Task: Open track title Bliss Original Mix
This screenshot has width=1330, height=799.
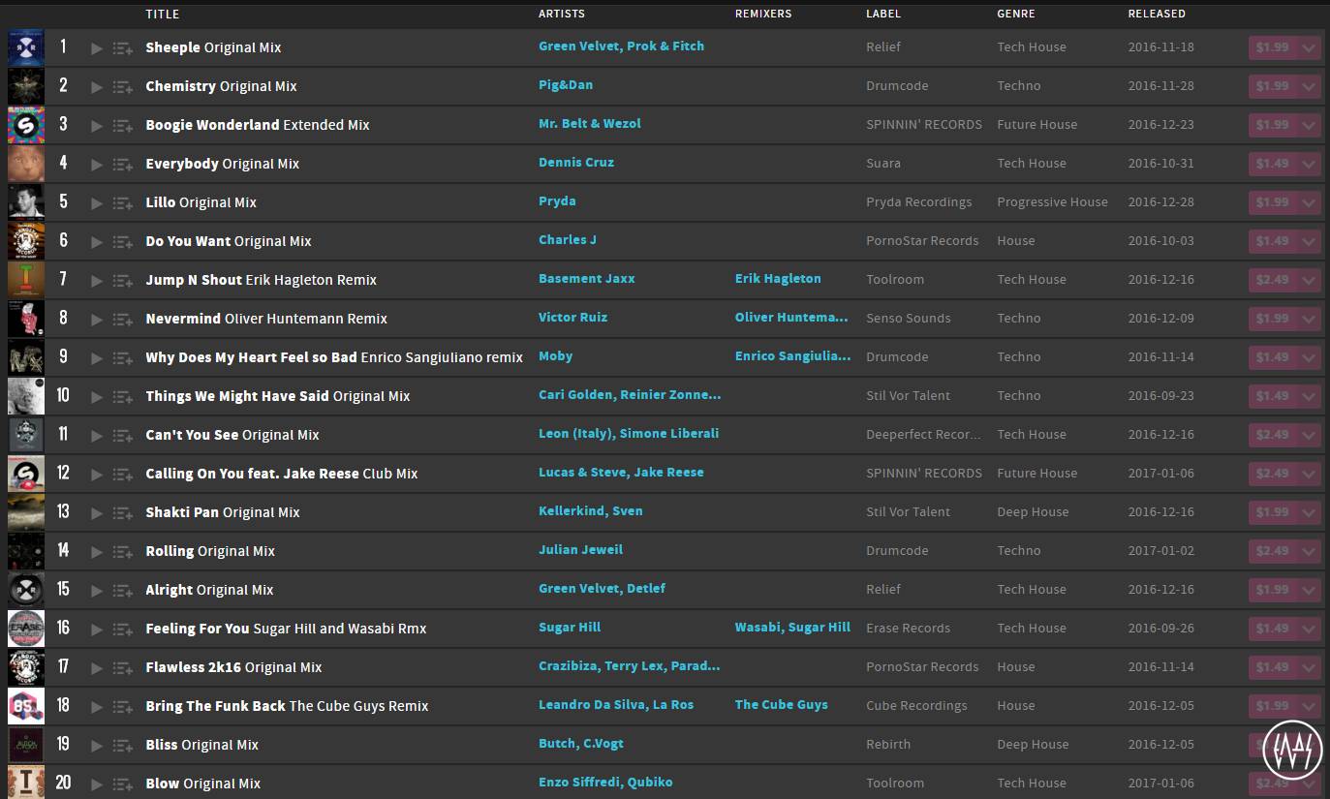Action: pyautogui.click(x=202, y=745)
